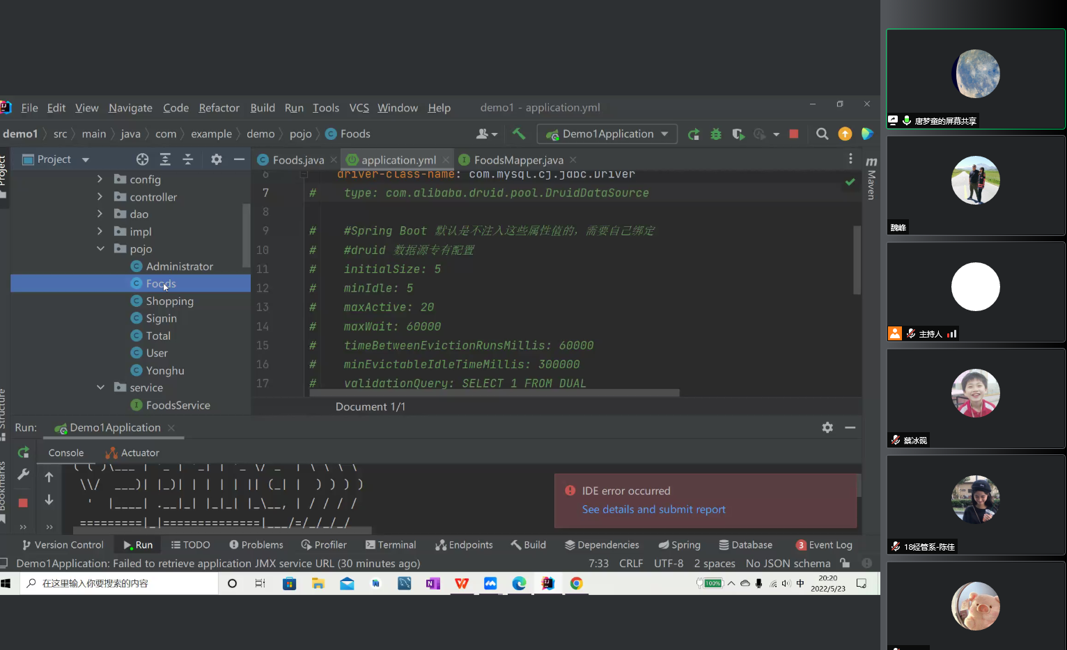Toggle the Maven tool window
This screenshot has width=1067, height=650.
tap(871, 177)
